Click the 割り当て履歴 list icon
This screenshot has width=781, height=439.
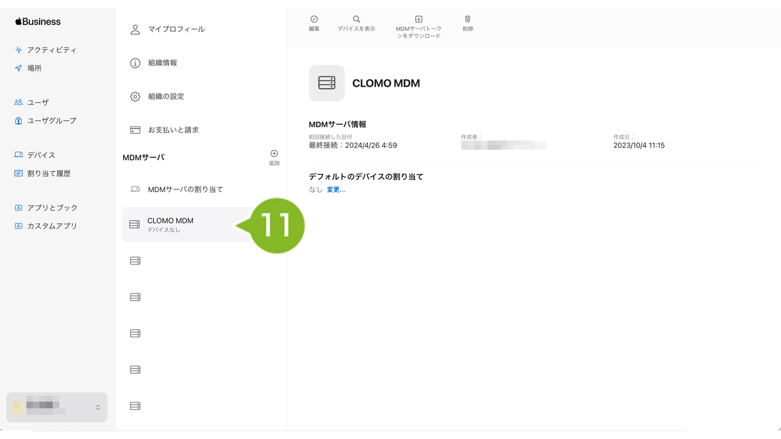18,173
